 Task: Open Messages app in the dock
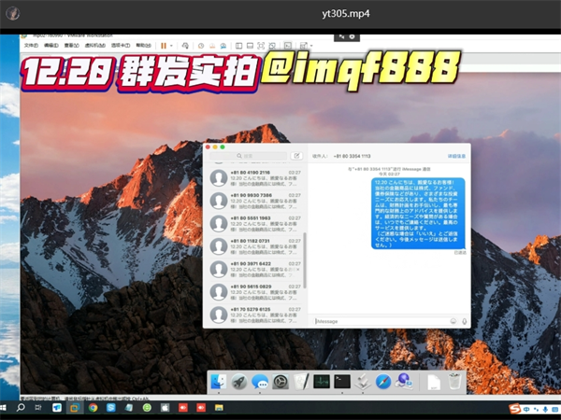pyautogui.click(x=260, y=382)
